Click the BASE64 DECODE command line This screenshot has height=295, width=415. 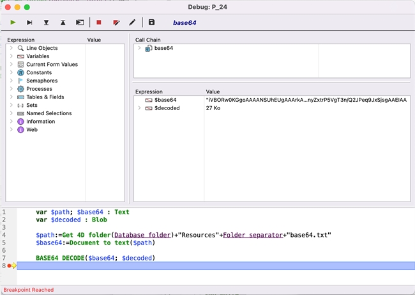click(x=96, y=258)
